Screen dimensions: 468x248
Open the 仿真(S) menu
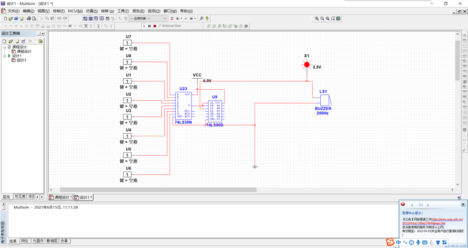click(x=92, y=11)
